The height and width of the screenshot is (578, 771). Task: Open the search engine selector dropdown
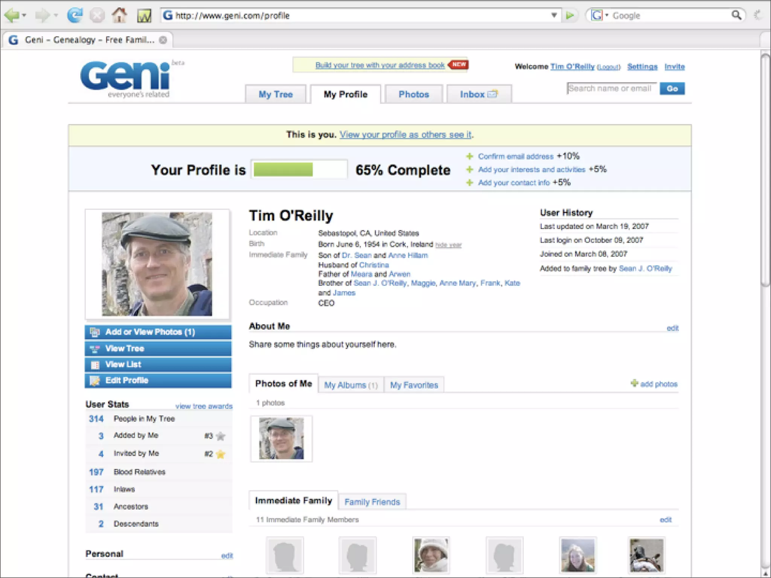pos(606,15)
